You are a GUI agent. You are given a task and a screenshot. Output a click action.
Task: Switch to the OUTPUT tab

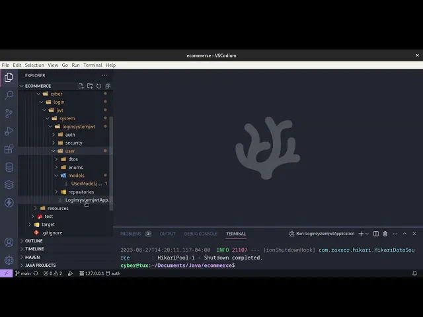[x=167, y=234]
